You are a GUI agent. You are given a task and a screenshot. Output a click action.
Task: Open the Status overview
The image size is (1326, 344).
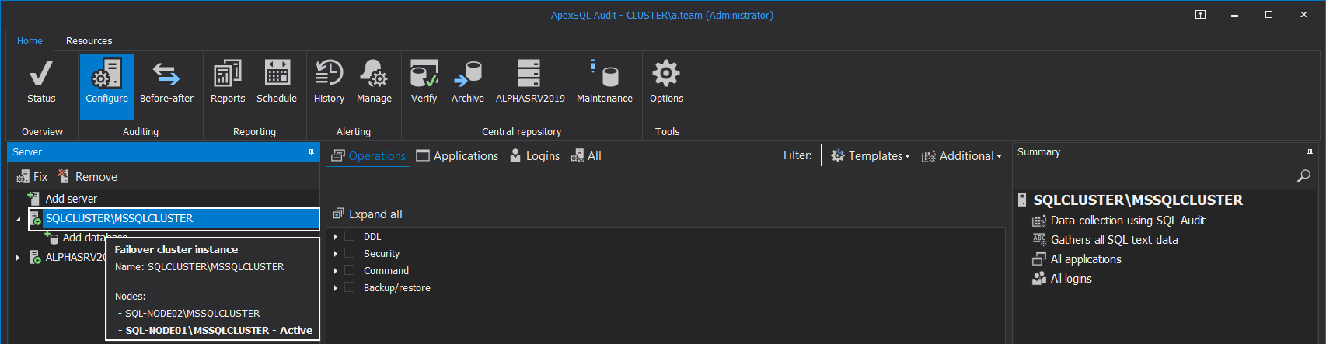(41, 82)
